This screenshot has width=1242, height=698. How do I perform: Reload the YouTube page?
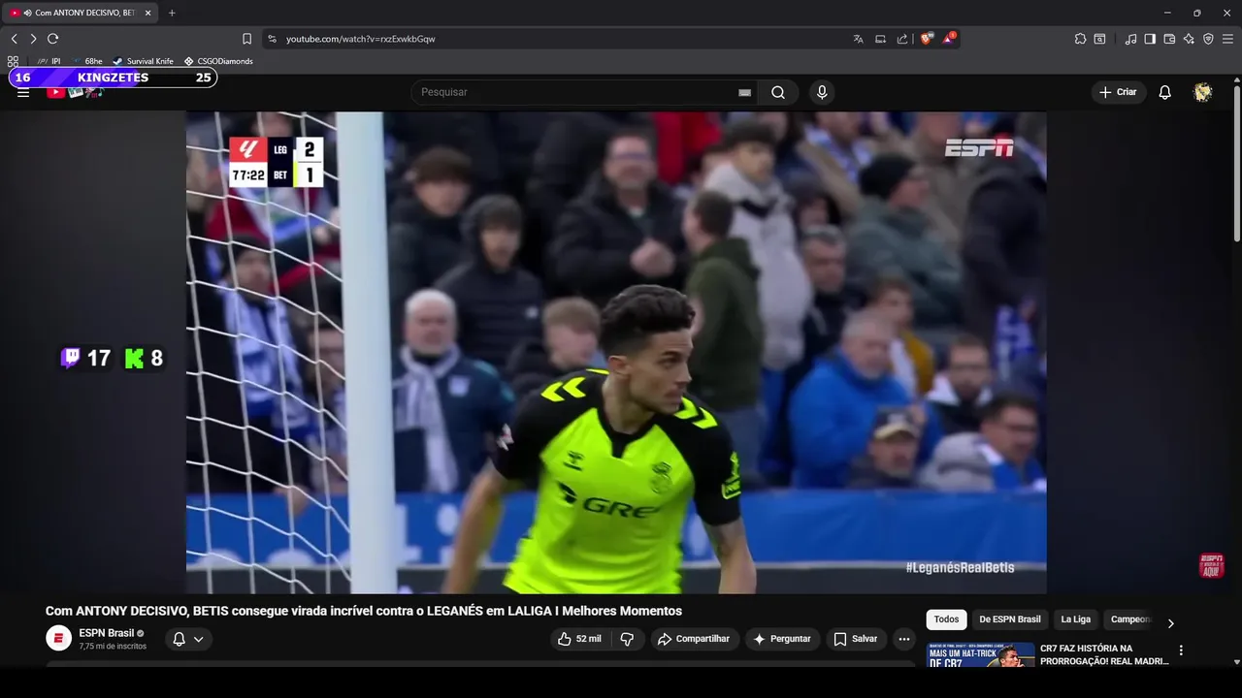click(x=52, y=39)
